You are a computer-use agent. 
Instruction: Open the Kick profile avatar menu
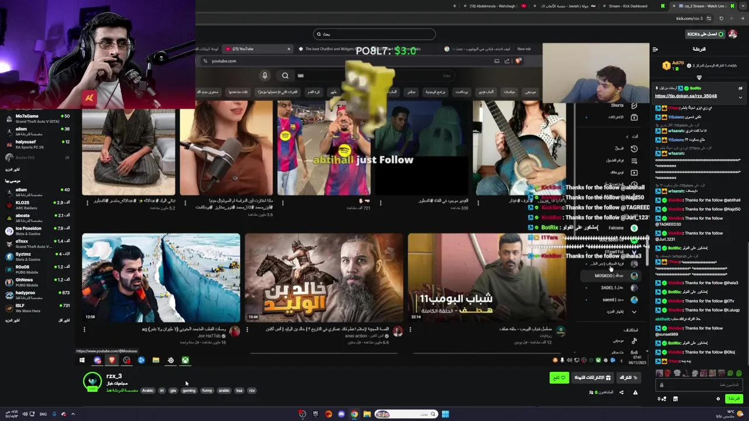coord(733,34)
